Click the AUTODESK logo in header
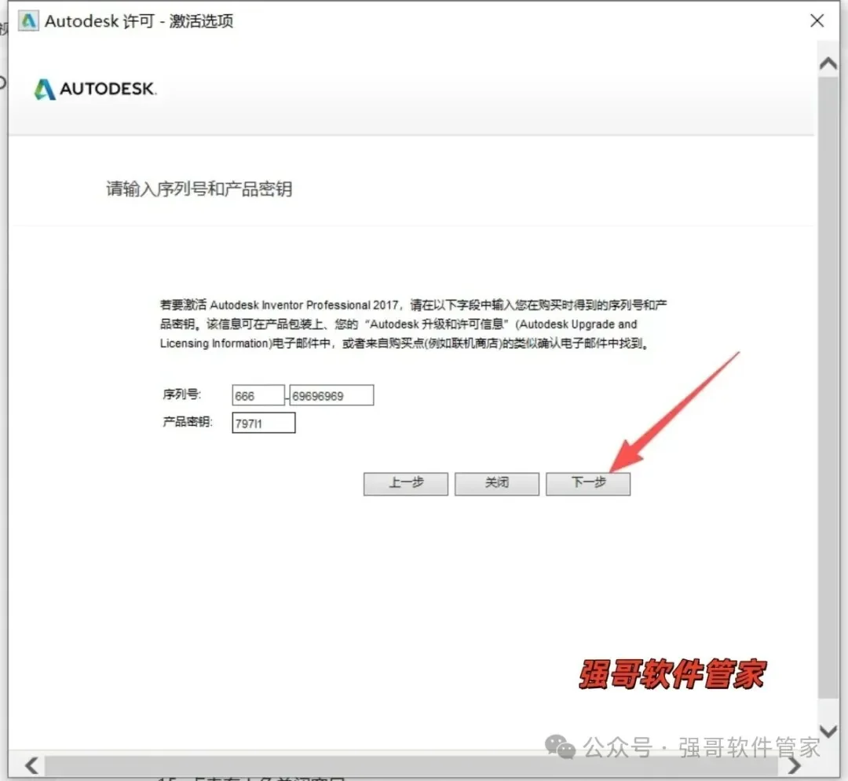 [x=95, y=89]
